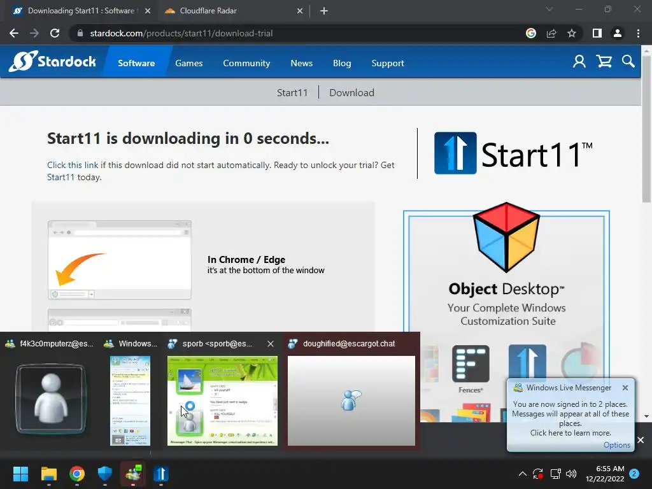The height and width of the screenshot is (489, 652).
Task: Click Download breadcrumb link
Action: pos(351,92)
